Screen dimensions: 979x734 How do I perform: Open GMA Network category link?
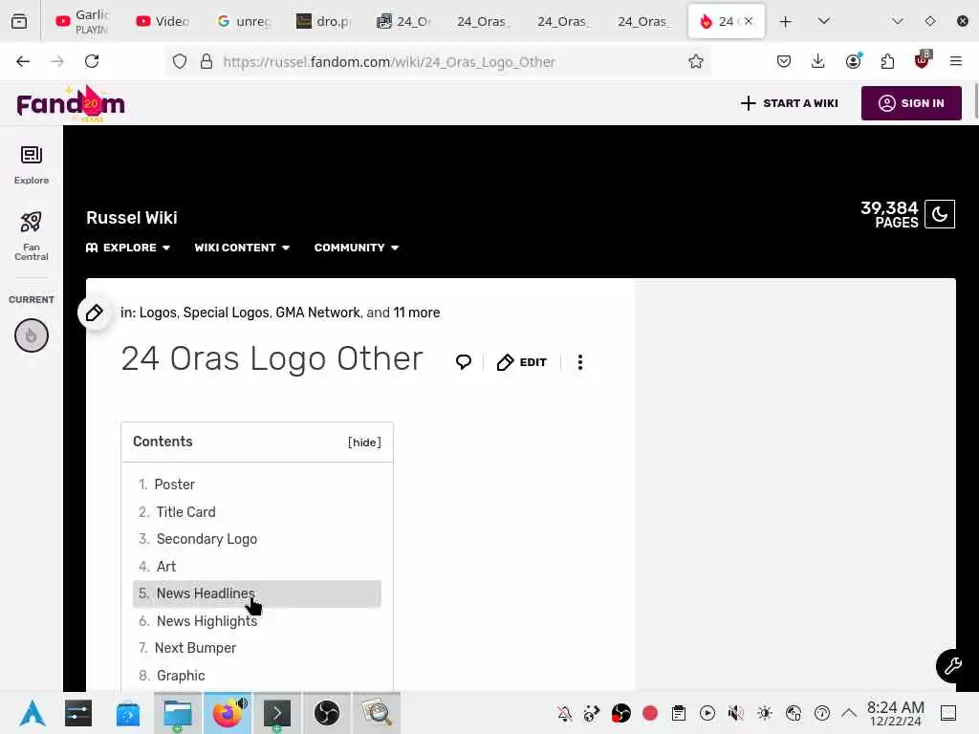pyautogui.click(x=317, y=313)
